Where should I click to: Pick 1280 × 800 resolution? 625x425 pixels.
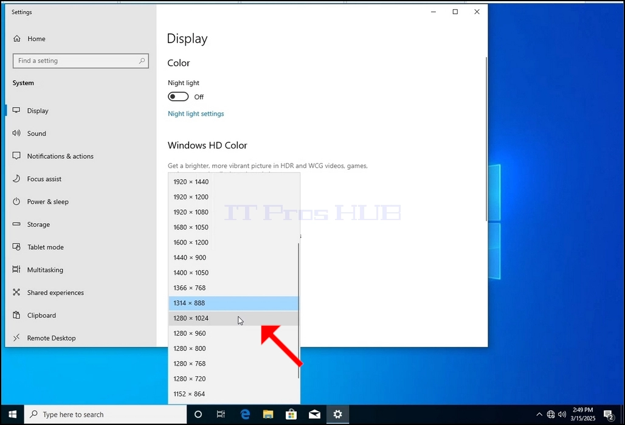(x=234, y=348)
